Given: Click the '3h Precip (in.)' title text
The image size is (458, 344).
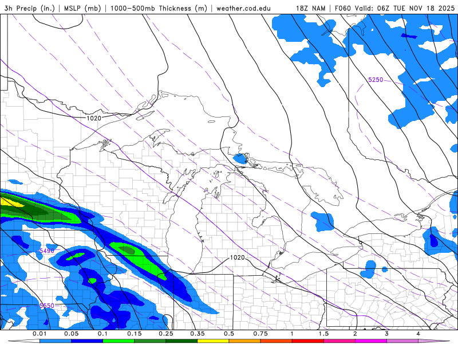Looking at the screenshot, I should coord(30,9).
